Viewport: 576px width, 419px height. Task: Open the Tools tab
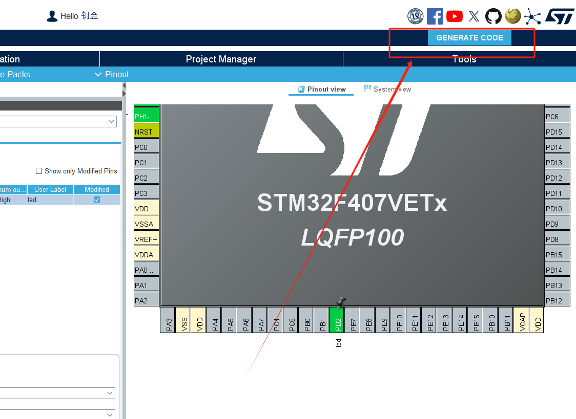point(464,59)
